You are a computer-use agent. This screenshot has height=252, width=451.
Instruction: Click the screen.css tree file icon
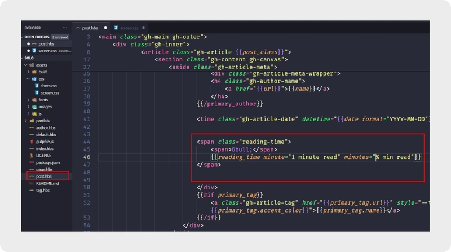click(x=37, y=92)
